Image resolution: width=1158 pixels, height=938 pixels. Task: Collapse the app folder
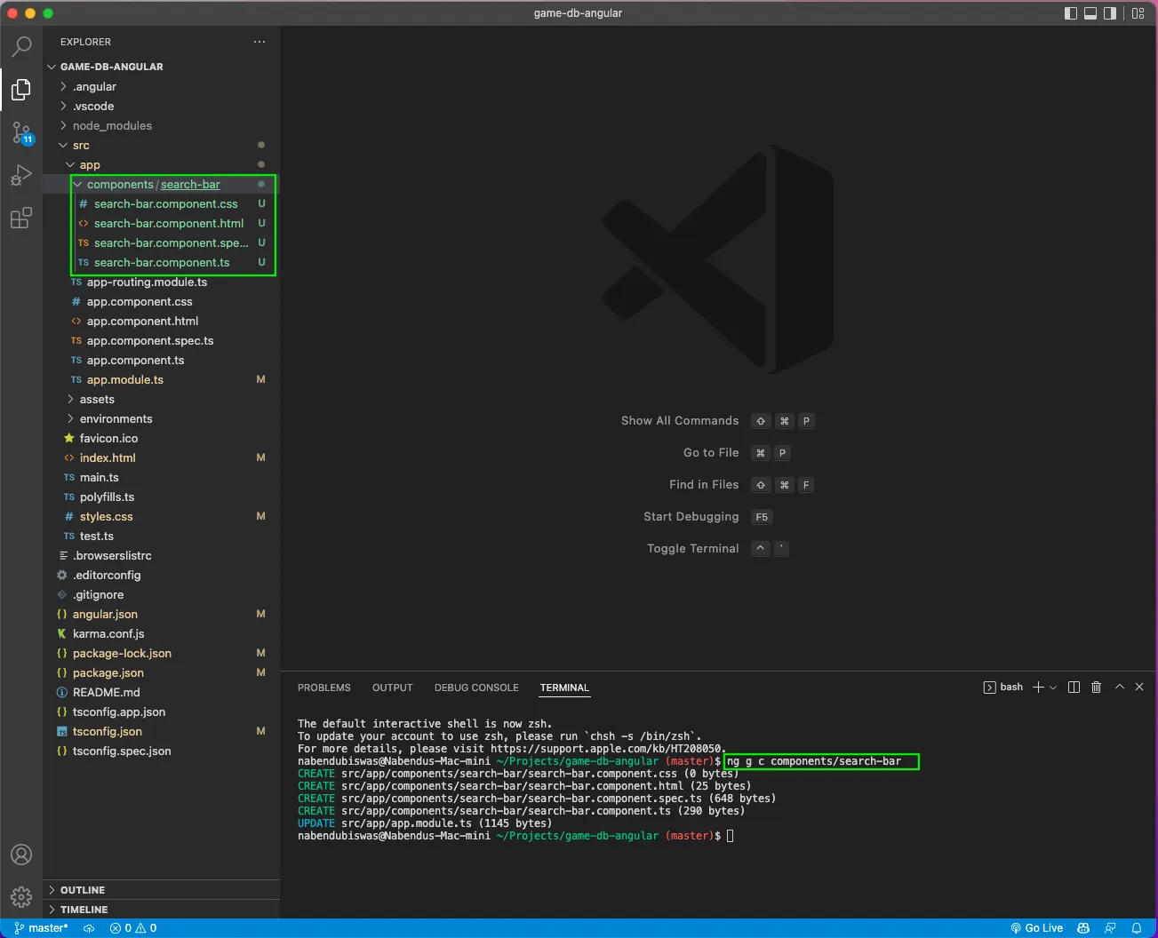click(161, 164)
